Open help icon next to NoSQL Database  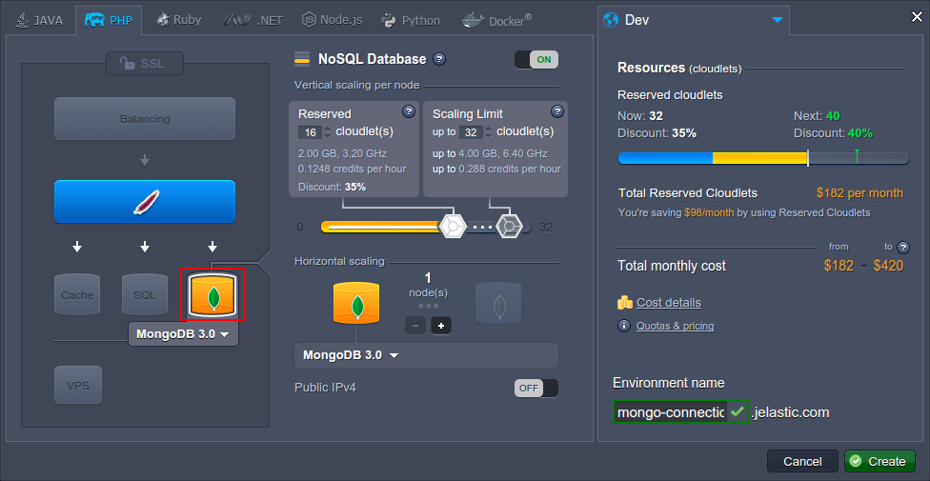tap(439, 59)
